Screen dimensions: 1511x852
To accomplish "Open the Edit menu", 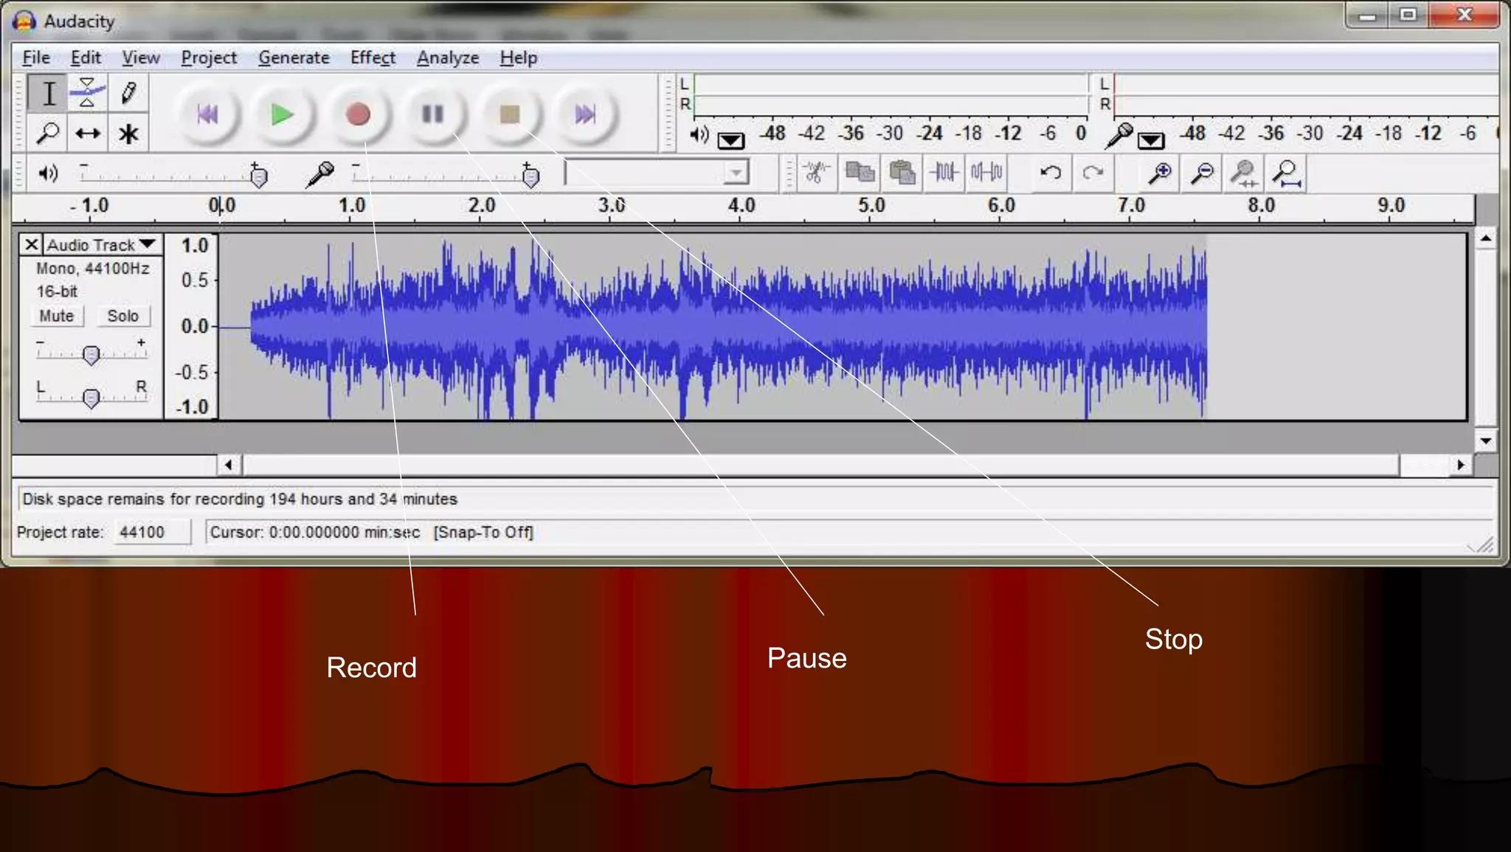I will point(86,58).
